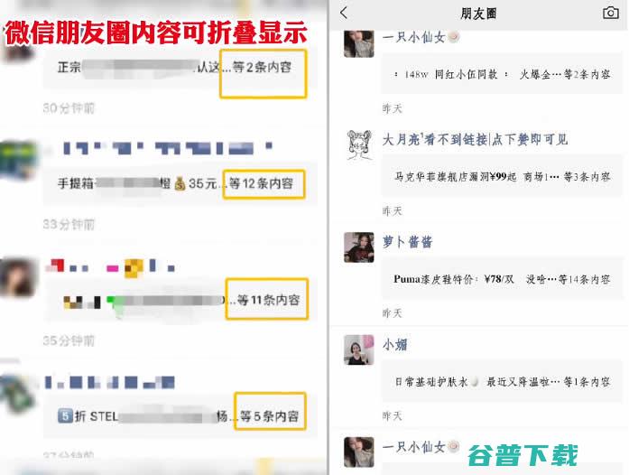Tap 萝卜酱酱 profile picture

(358, 247)
